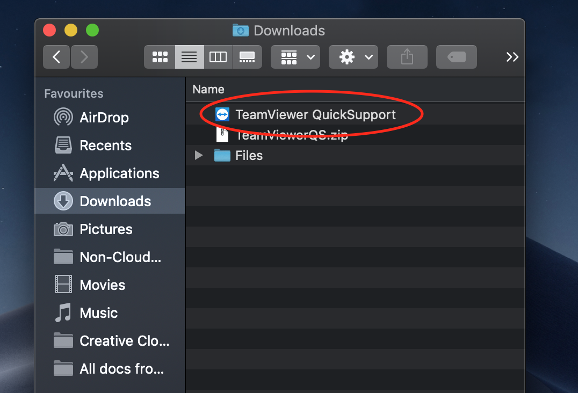Viewport: 578px width, 393px height.
Task: Go forward with the right arrow button
Action: [84, 57]
